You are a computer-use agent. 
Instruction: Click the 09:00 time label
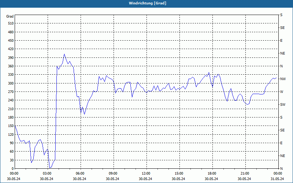(x=113, y=173)
